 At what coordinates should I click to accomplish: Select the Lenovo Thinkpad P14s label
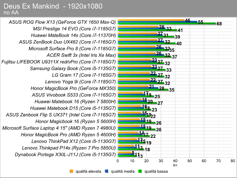pos(69,148)
